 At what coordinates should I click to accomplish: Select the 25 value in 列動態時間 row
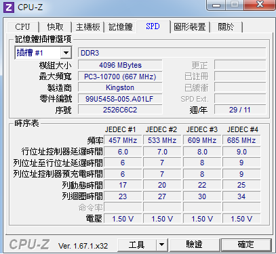tap(241, 185)
